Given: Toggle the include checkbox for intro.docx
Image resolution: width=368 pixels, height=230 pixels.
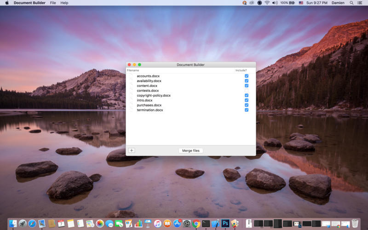Looking at the screenshot, I should (x=247, y=100).
